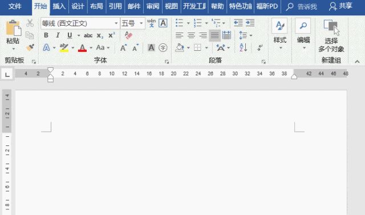
Task: Open the font size dropdown
Action: coord(141,23)
